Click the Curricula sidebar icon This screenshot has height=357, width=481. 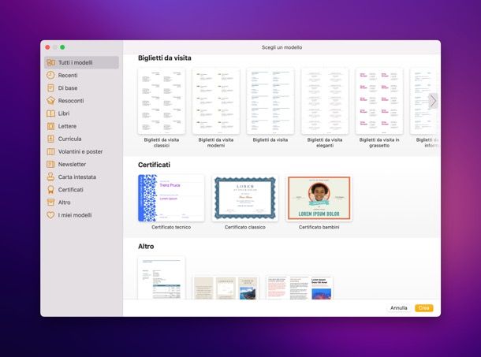50,139
